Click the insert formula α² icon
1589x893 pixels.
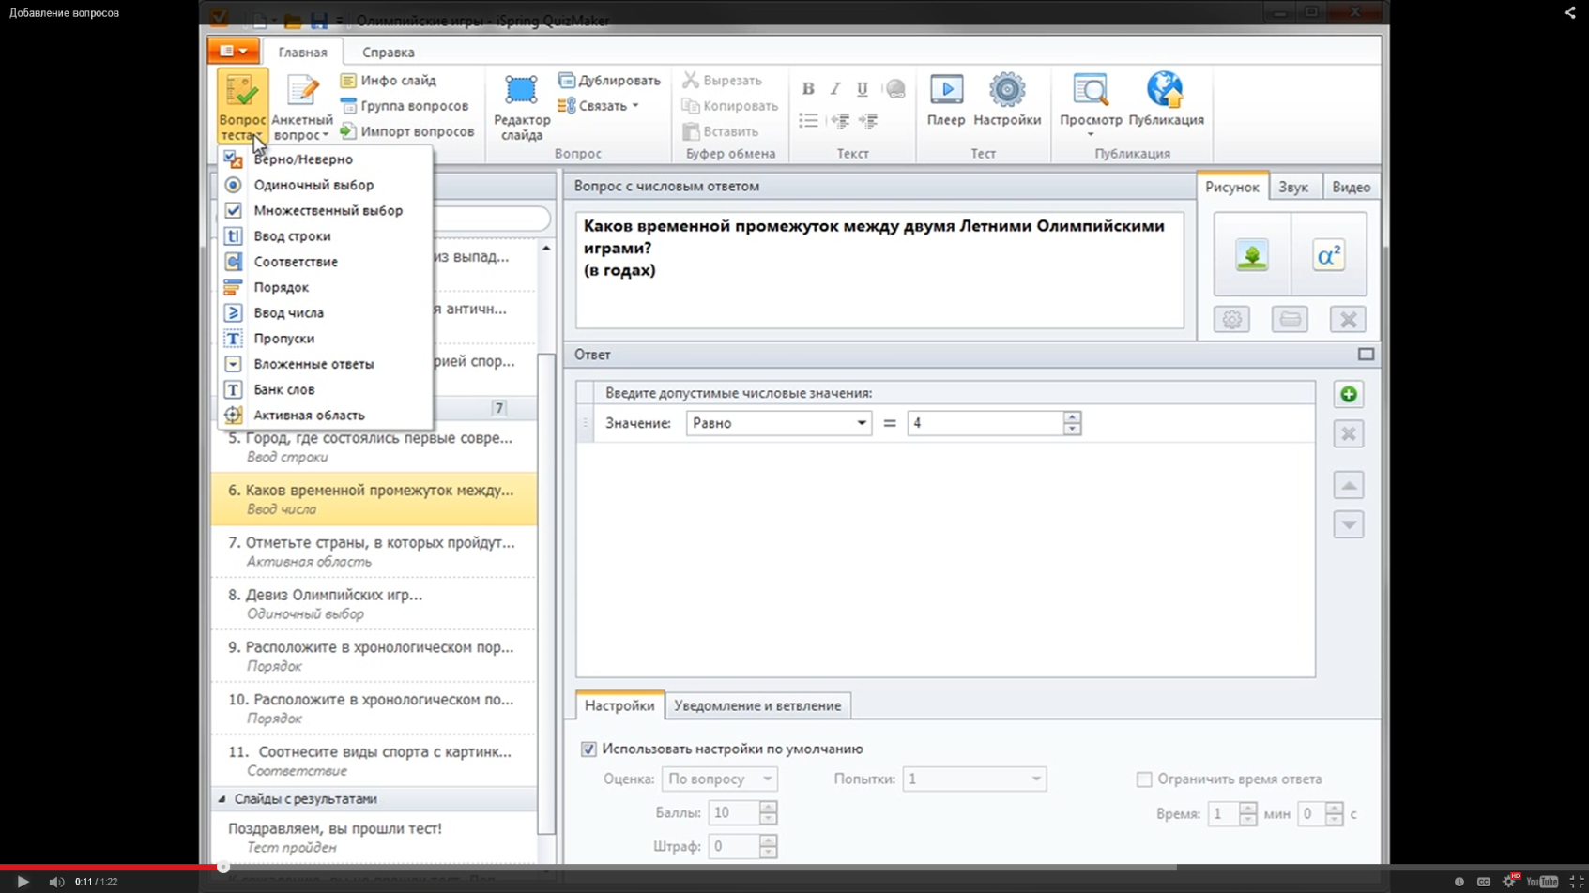click(1328, 255)
